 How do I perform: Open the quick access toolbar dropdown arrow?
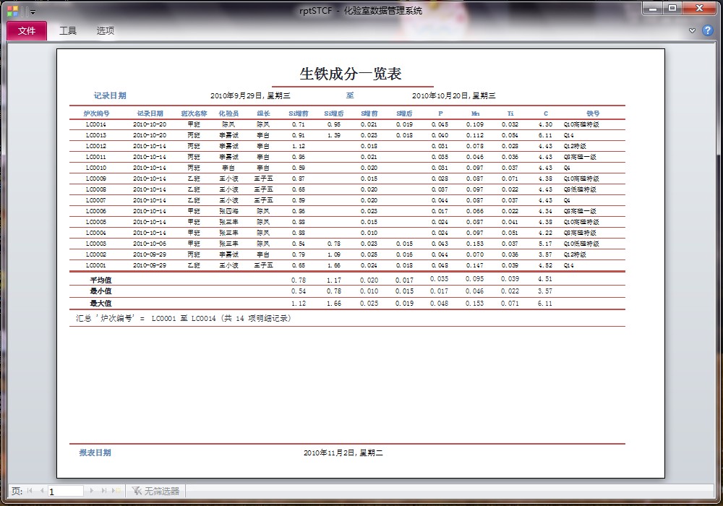33,12
